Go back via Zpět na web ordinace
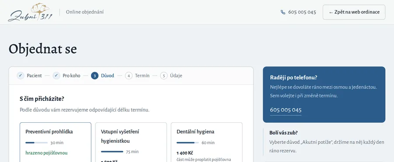394x162 pixels. (x=354, y=12)
